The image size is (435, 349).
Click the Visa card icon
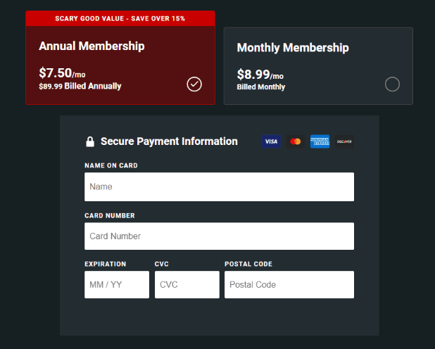[271, 141]
